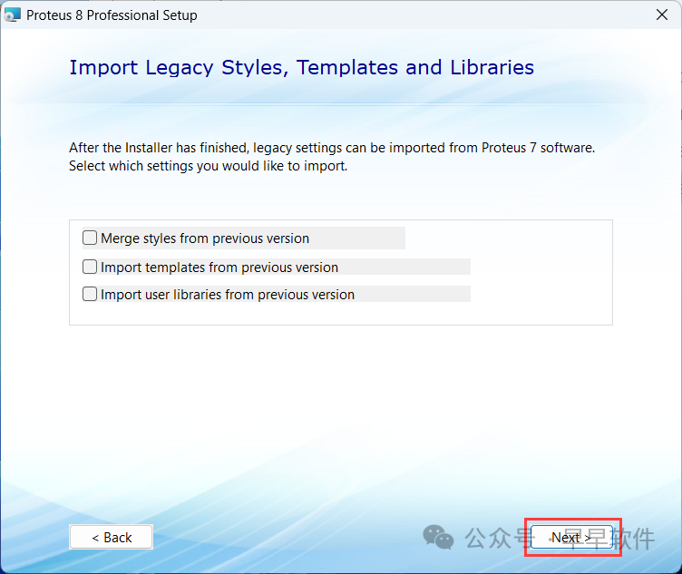Click the 'Proteus 8 Professional Setup' title text

[112, 15]
